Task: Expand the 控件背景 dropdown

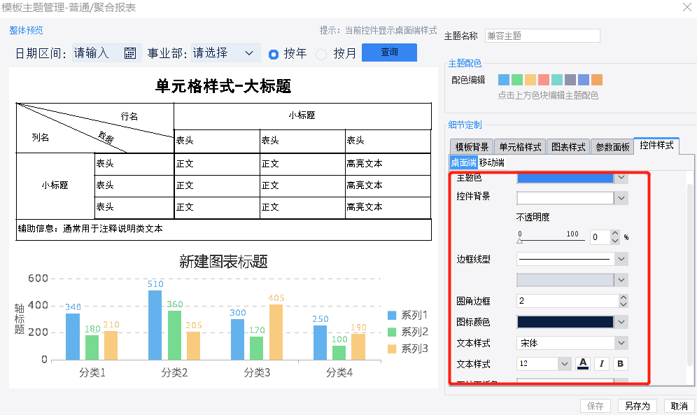Action: click(x=621, y=198)
